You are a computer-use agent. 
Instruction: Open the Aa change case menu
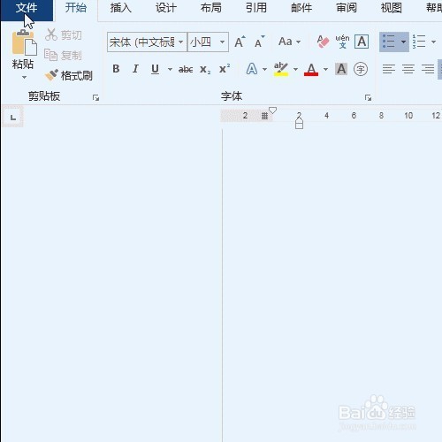[x=289, y=42]
